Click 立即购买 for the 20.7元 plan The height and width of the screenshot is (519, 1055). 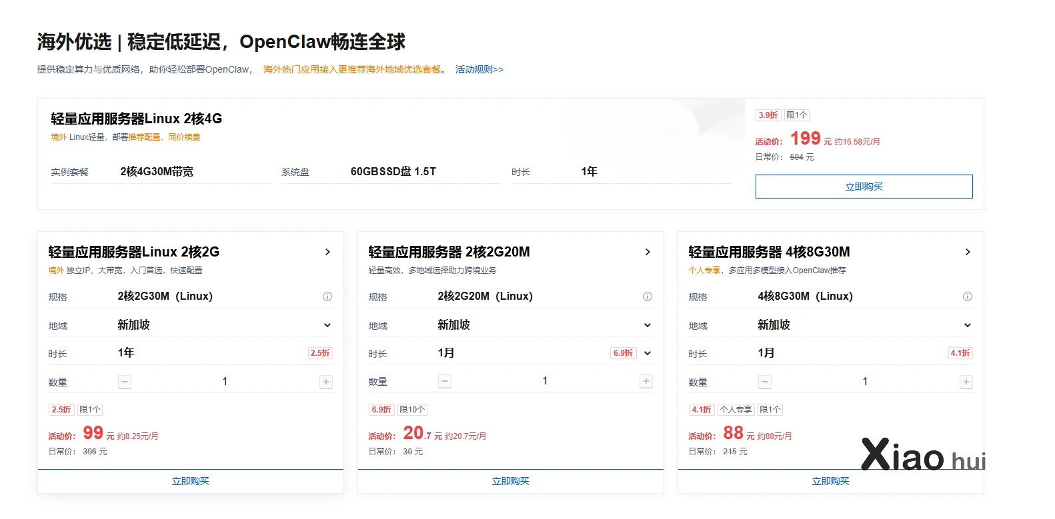[511, 481]
